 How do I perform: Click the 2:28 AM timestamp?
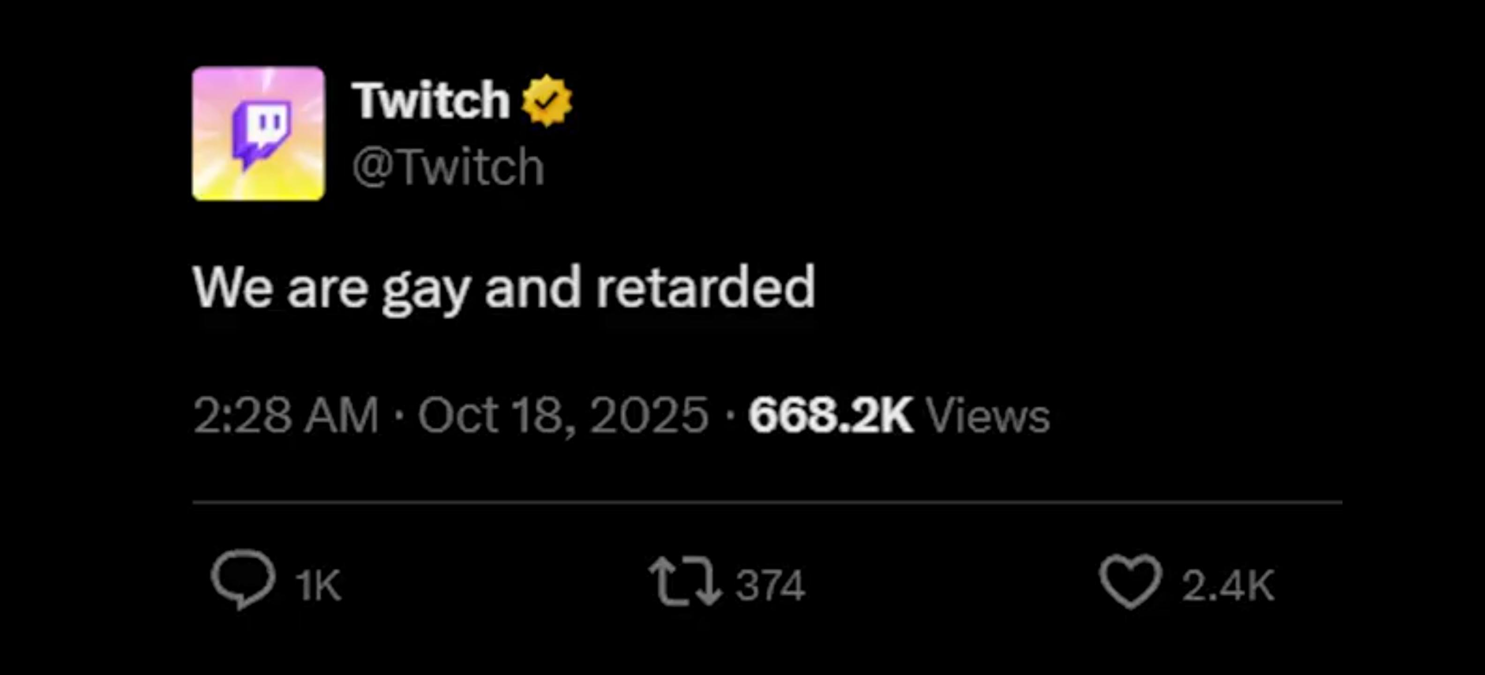tap(286, 416)
